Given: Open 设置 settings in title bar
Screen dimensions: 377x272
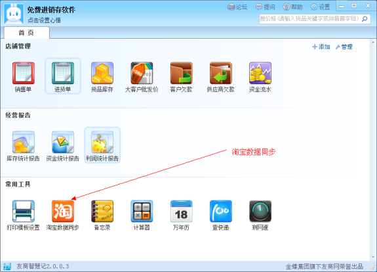Looking at the screenshot, I should tap(320, 7).
